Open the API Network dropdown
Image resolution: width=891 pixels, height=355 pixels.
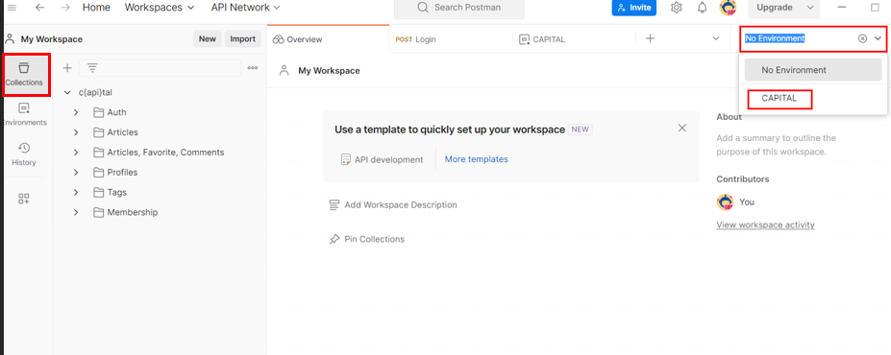[245, 8]
